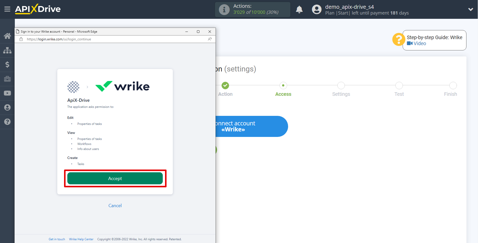Maximize the Wrike sign-in popup window

198,32
